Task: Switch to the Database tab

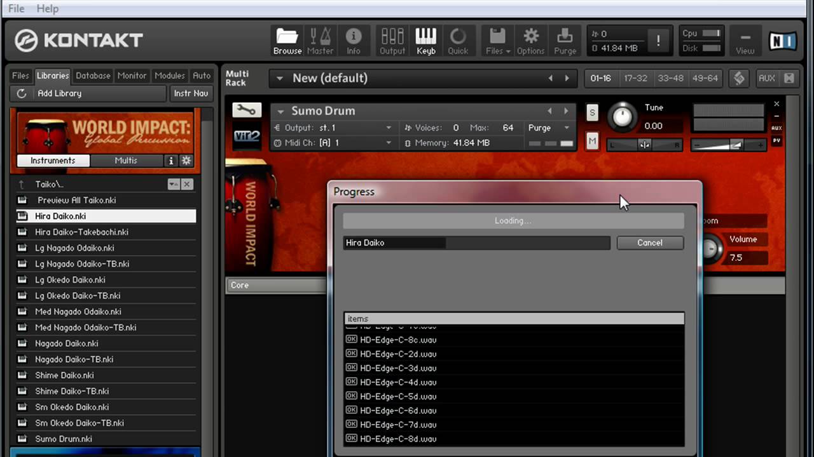Action: 93,76
